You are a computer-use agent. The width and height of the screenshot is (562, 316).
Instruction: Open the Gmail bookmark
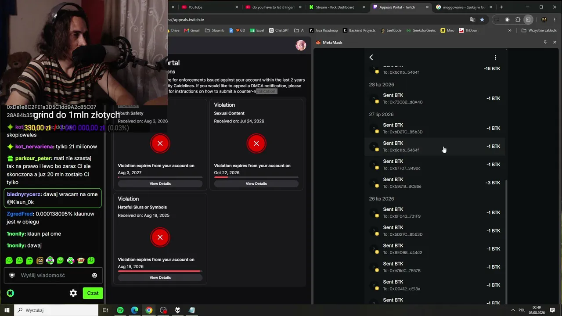192,31
